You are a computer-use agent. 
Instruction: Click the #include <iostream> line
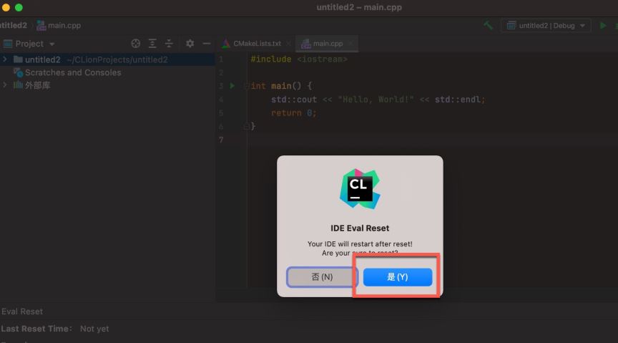coord(299,59)
